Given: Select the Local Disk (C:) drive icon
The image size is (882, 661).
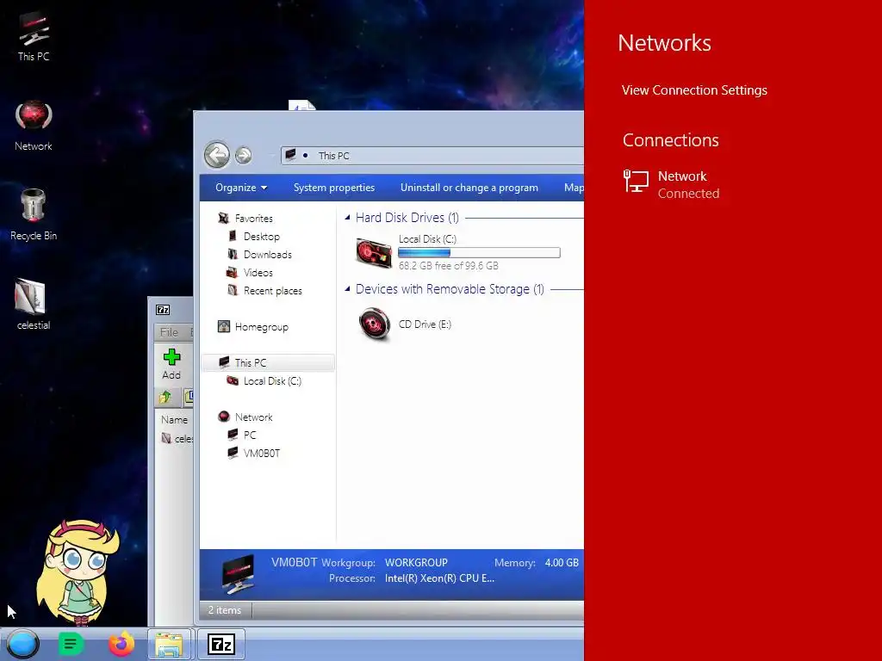Looking at the screenshot, I should [x=374, y=252].
